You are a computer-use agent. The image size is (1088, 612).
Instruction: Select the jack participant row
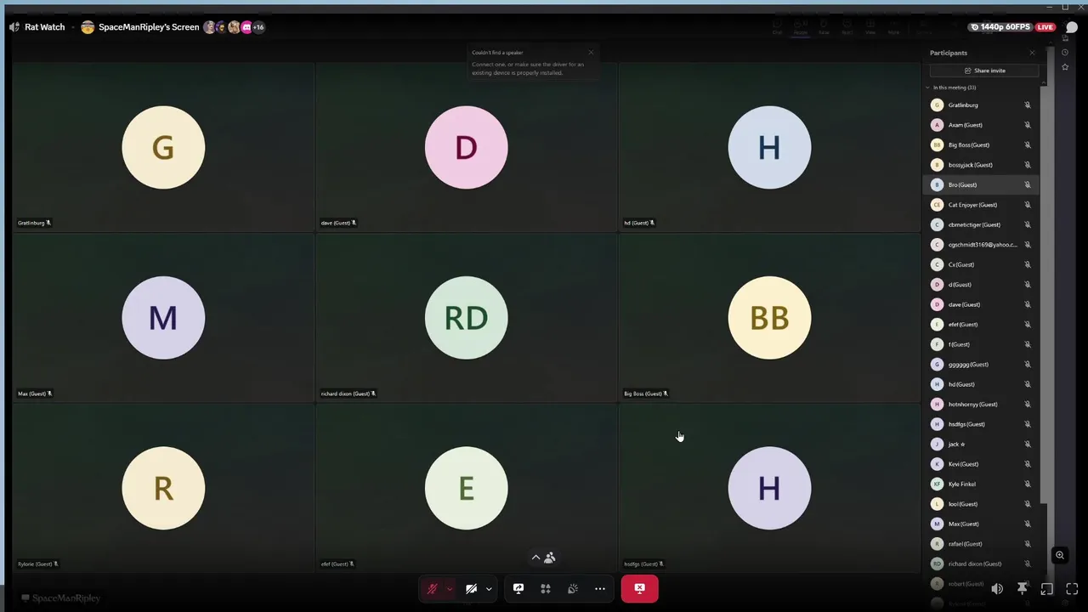[982, 445]
